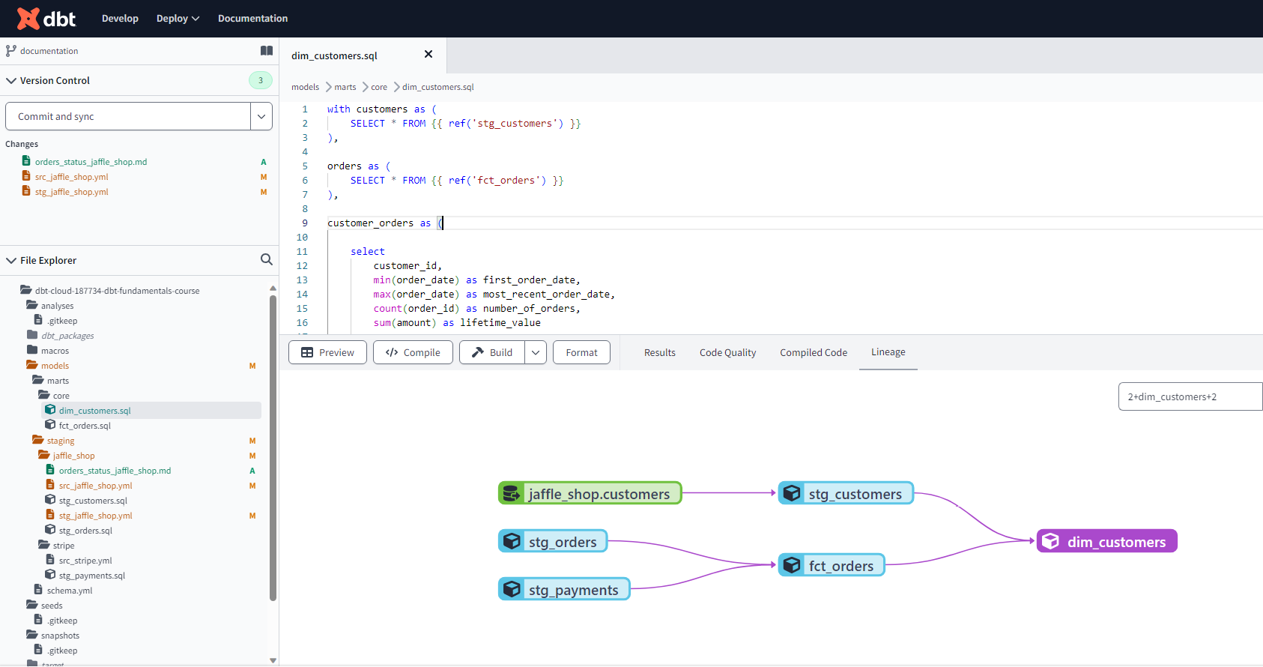Click the dim_customers node cube icon
This screenshot has width=1263, height=667.
(1051, 541)
